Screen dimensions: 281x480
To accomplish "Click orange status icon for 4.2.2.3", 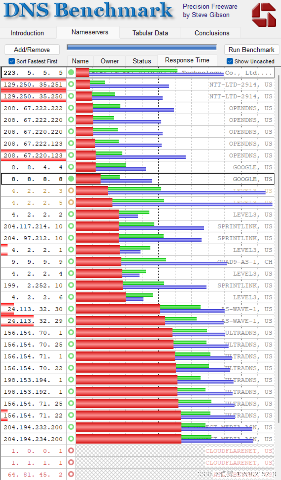I will click(71, 190).
